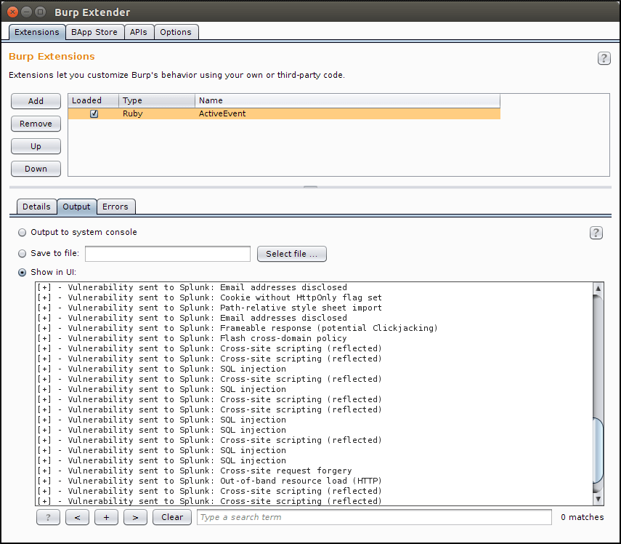Click the Out-of-band resource load log line
The height and width of the screenshot is (544, 621).
click(x=209, y=481)
